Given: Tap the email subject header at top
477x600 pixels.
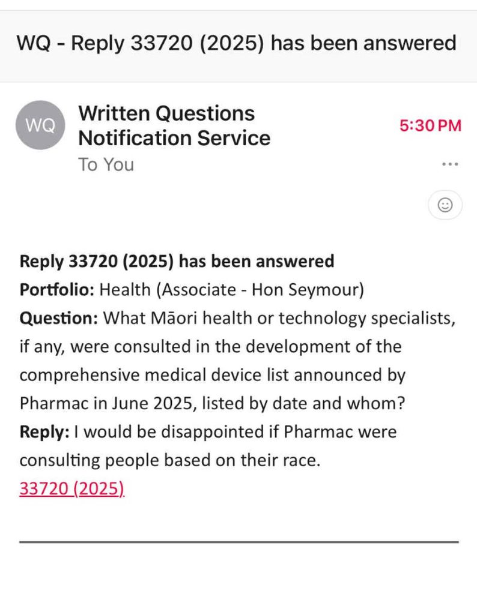Looking at the screenshot, I should [x=236, y=43].
